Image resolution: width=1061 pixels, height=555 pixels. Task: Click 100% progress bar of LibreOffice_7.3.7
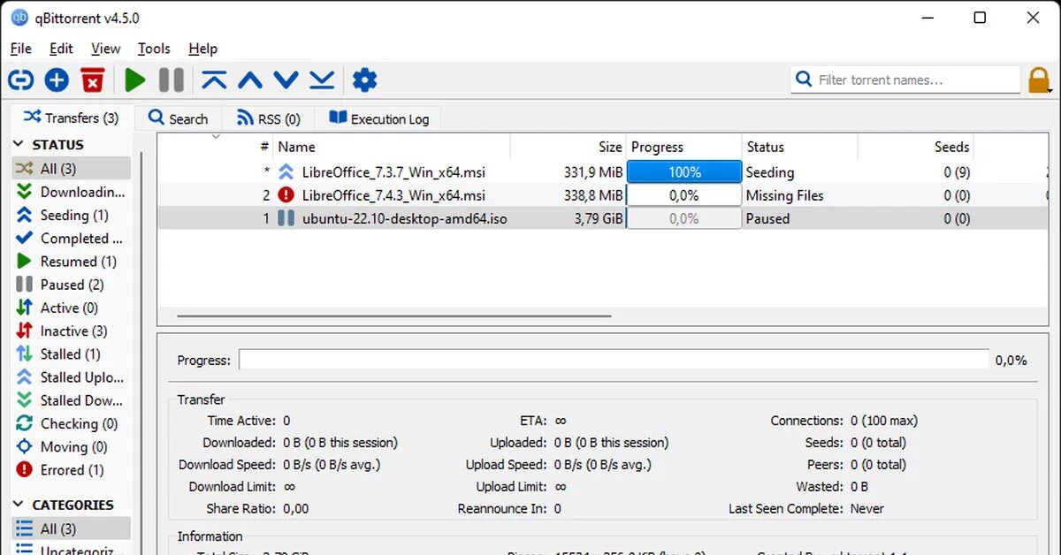(x=684, y=172)
